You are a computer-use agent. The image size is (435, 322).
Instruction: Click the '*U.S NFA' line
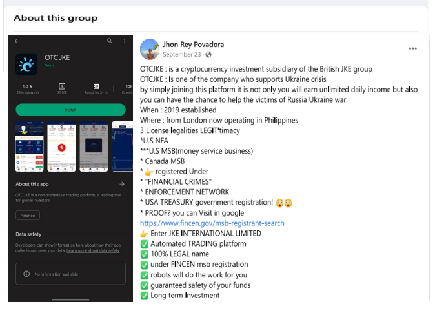click(154, 141)
